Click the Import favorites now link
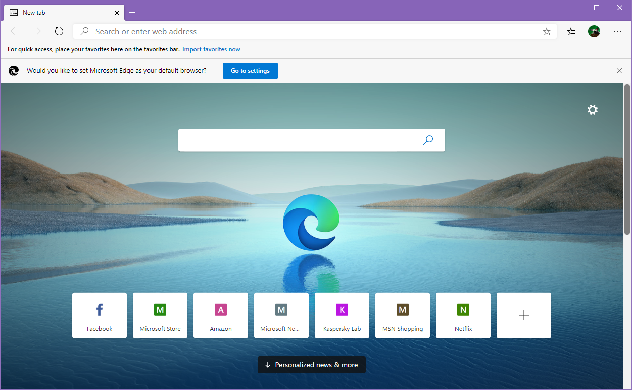The height and width of the screenshot is (390, 632). (211, 49)
